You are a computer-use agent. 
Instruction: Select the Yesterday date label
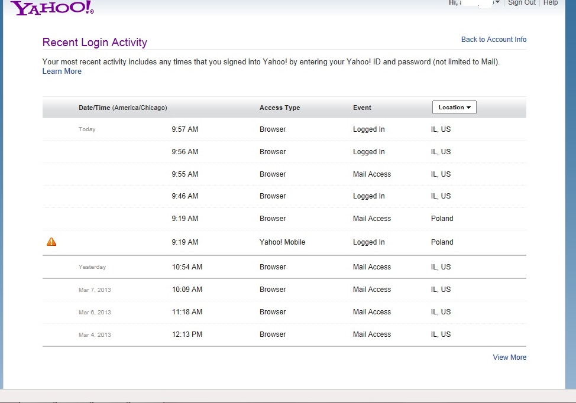[x=92, y=267]
